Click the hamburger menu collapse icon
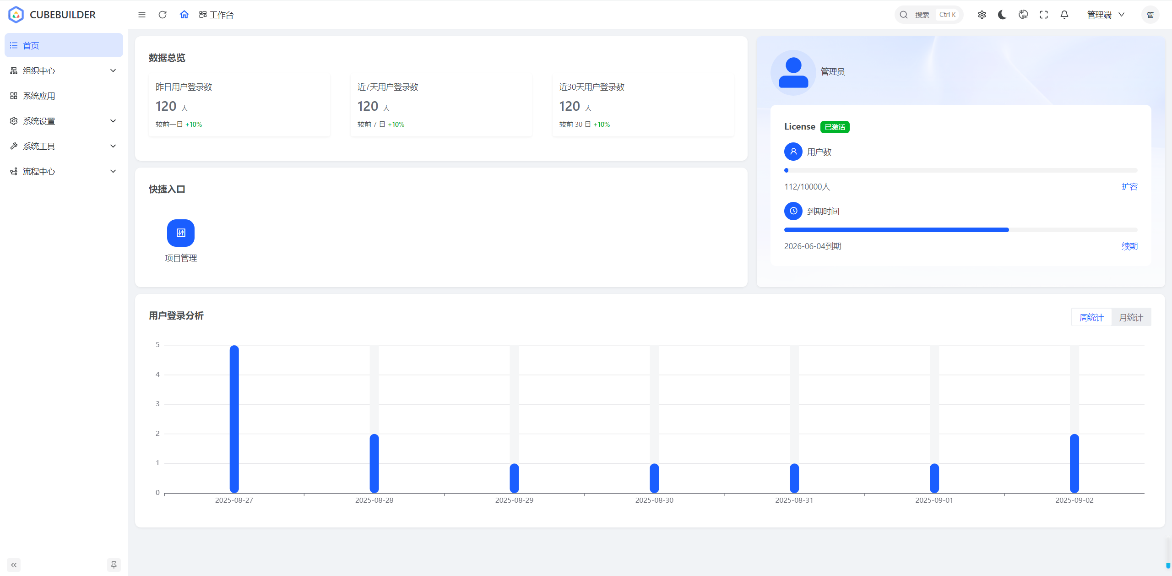The image size is (1172, 576). tap(142, 15)
